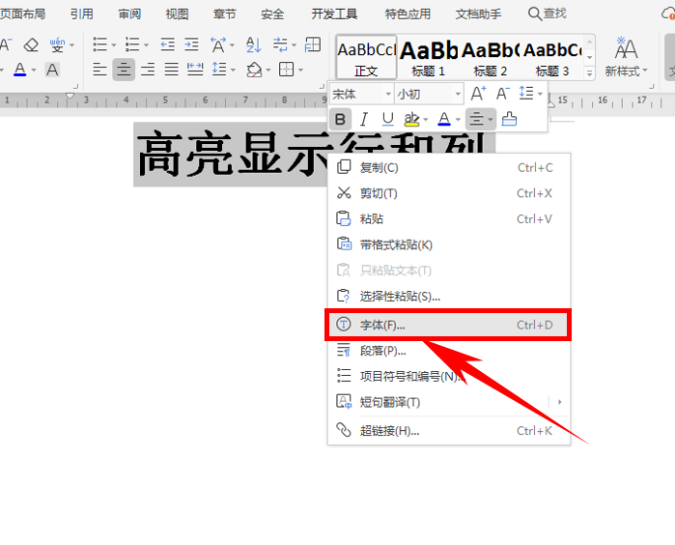Viewport: 675px width, 545px height.
Task: Click the show/hide paragraph marks icon
Action: 280,44
